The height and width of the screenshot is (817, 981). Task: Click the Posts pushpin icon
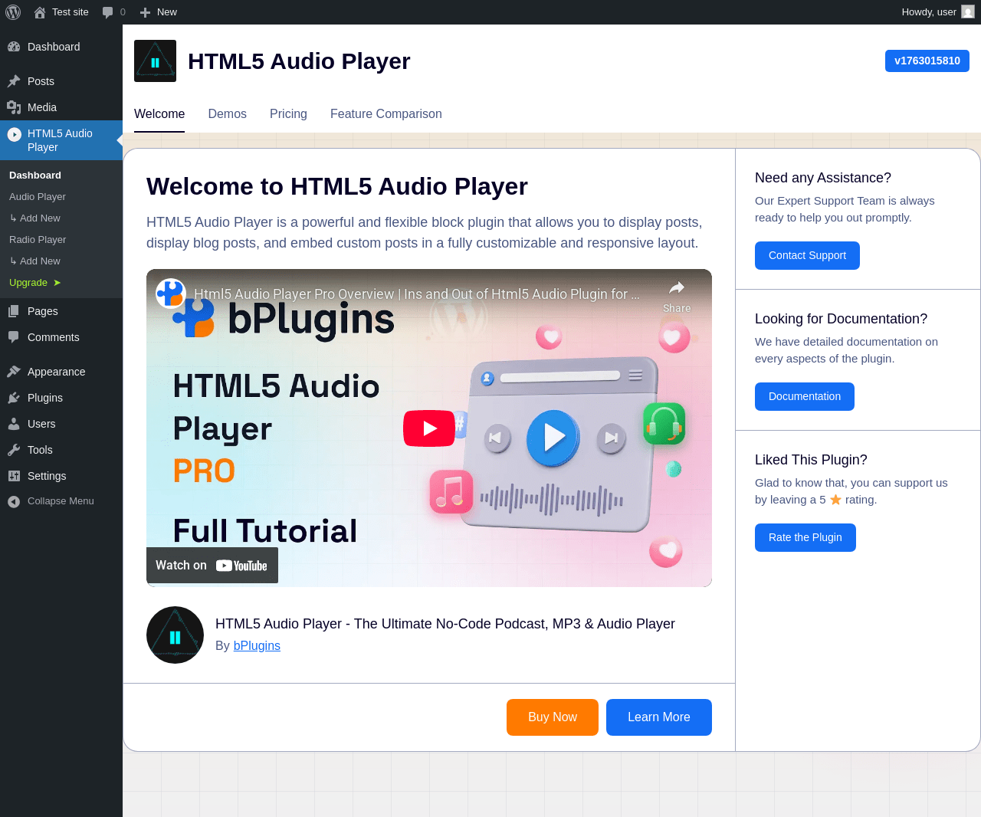14,81
